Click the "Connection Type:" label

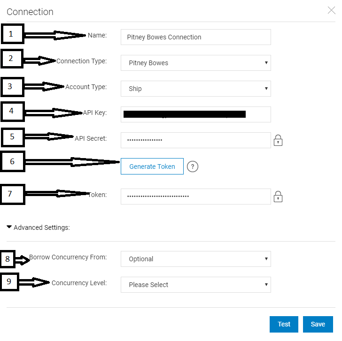point(82,61)
